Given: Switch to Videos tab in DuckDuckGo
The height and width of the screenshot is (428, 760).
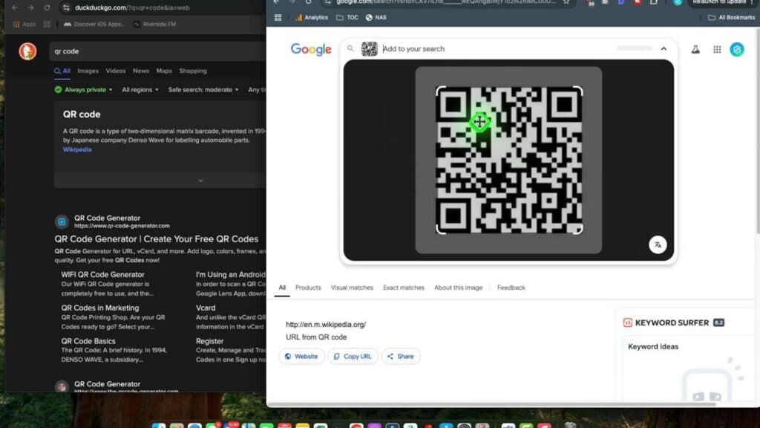Looking at the screenshot, I should pos(115,71).
